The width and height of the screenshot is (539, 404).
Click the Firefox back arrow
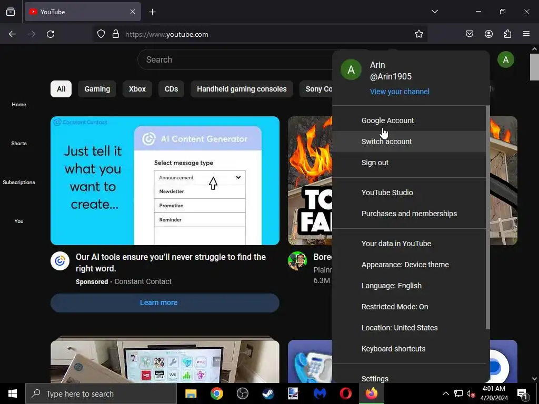pos(13,34)
